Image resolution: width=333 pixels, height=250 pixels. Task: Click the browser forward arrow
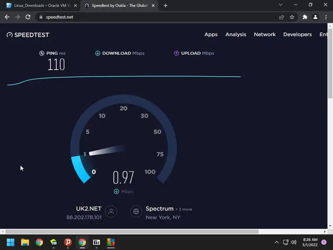(18, 17)
